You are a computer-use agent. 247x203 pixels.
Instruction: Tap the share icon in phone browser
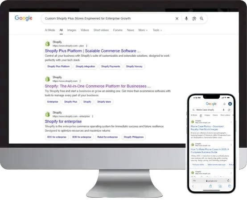click(210, 186)
